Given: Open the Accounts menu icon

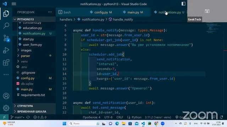Looking at the screenshot, I should (6, 96).
